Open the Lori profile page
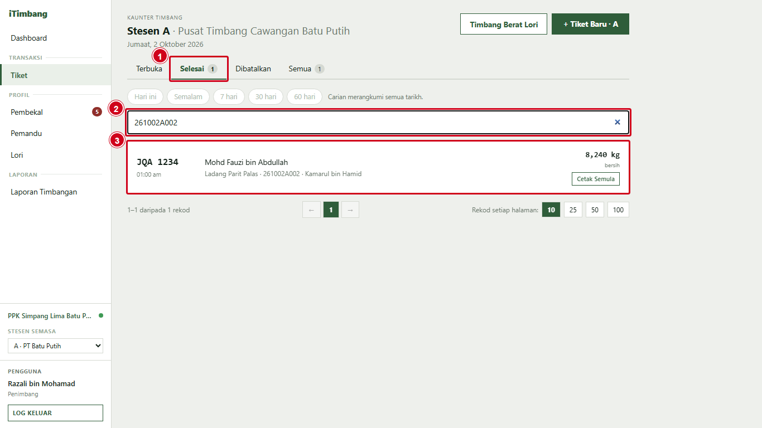Viewport: 762px width, 428px height. pos(55,155)
